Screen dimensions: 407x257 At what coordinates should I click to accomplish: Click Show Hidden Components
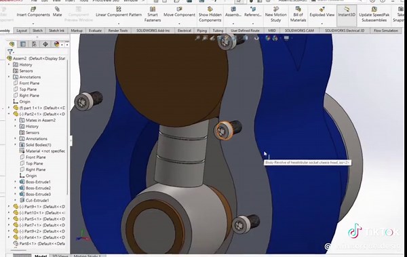pos(210,14)
